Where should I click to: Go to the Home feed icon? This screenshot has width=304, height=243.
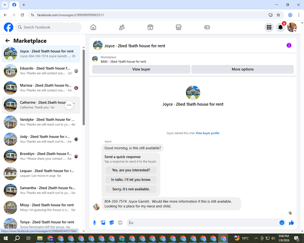pyautogui.click(x=93, y=27)
